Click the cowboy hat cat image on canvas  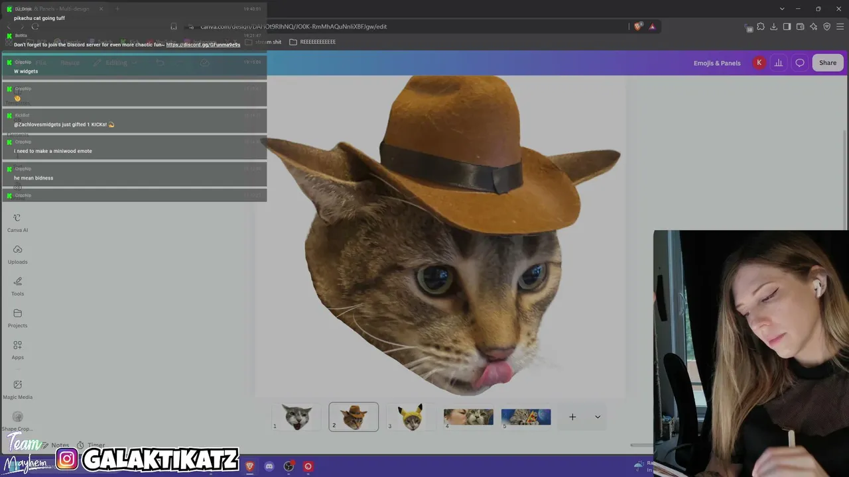tap(441, 235)
